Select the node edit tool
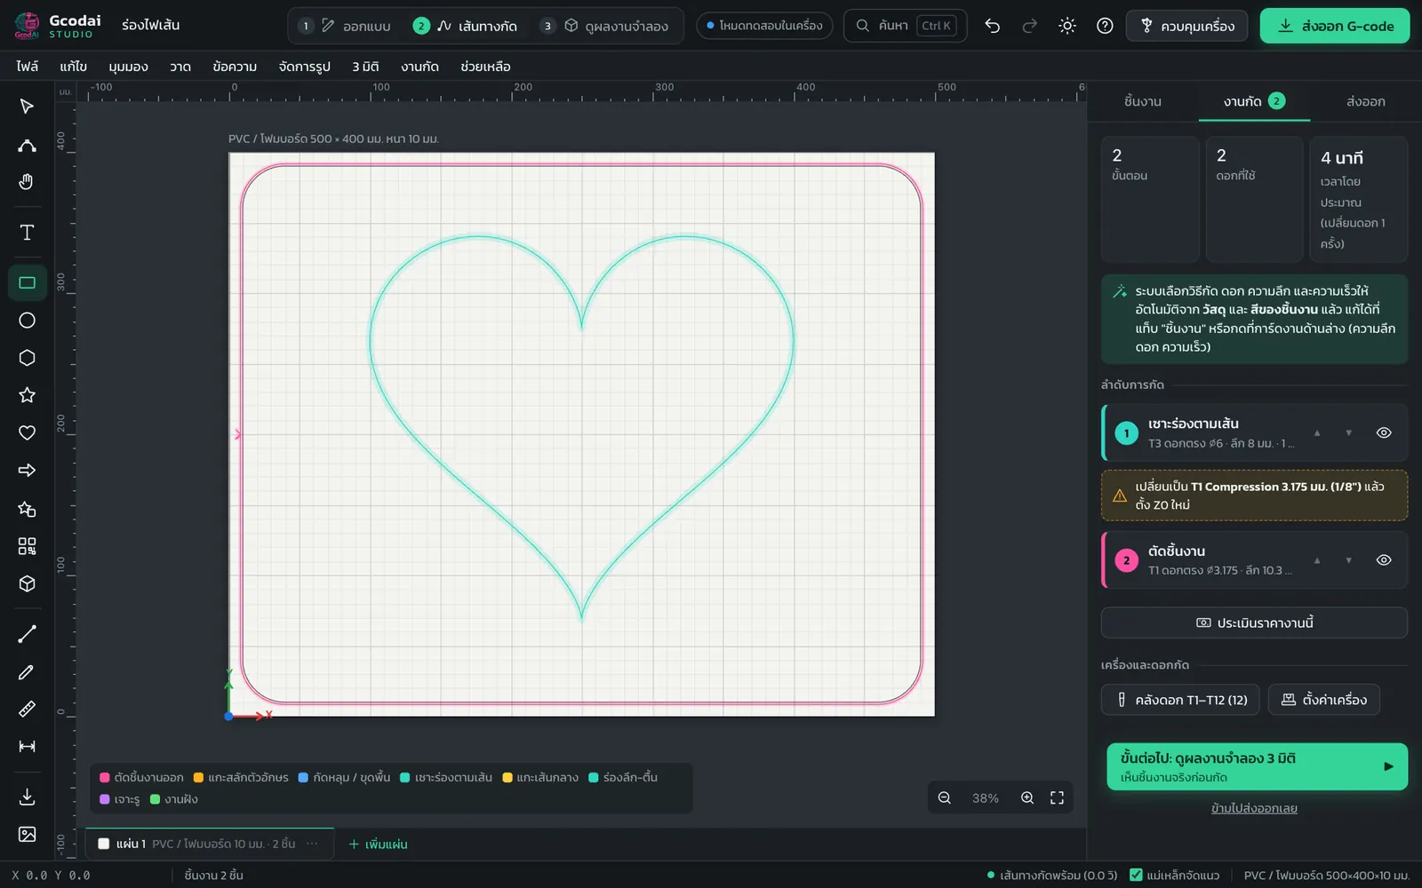1422x888 pixels. [27, 145]
